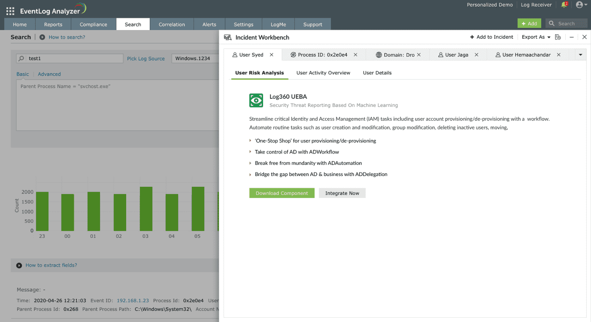The image size is (591, 322).
Task: Expand Break free from mundanity with ADAutomation
Action: [251, 163]
